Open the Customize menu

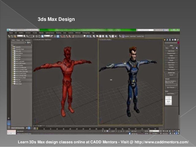click(x=71, y=33)
